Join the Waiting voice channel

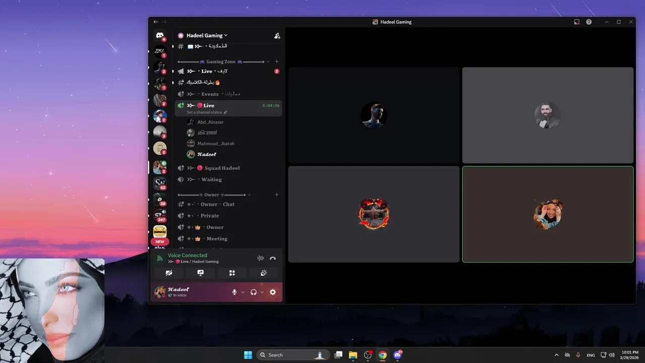[x=228, y=179]
